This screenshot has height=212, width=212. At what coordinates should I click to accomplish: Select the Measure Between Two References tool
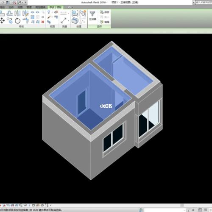64,21
